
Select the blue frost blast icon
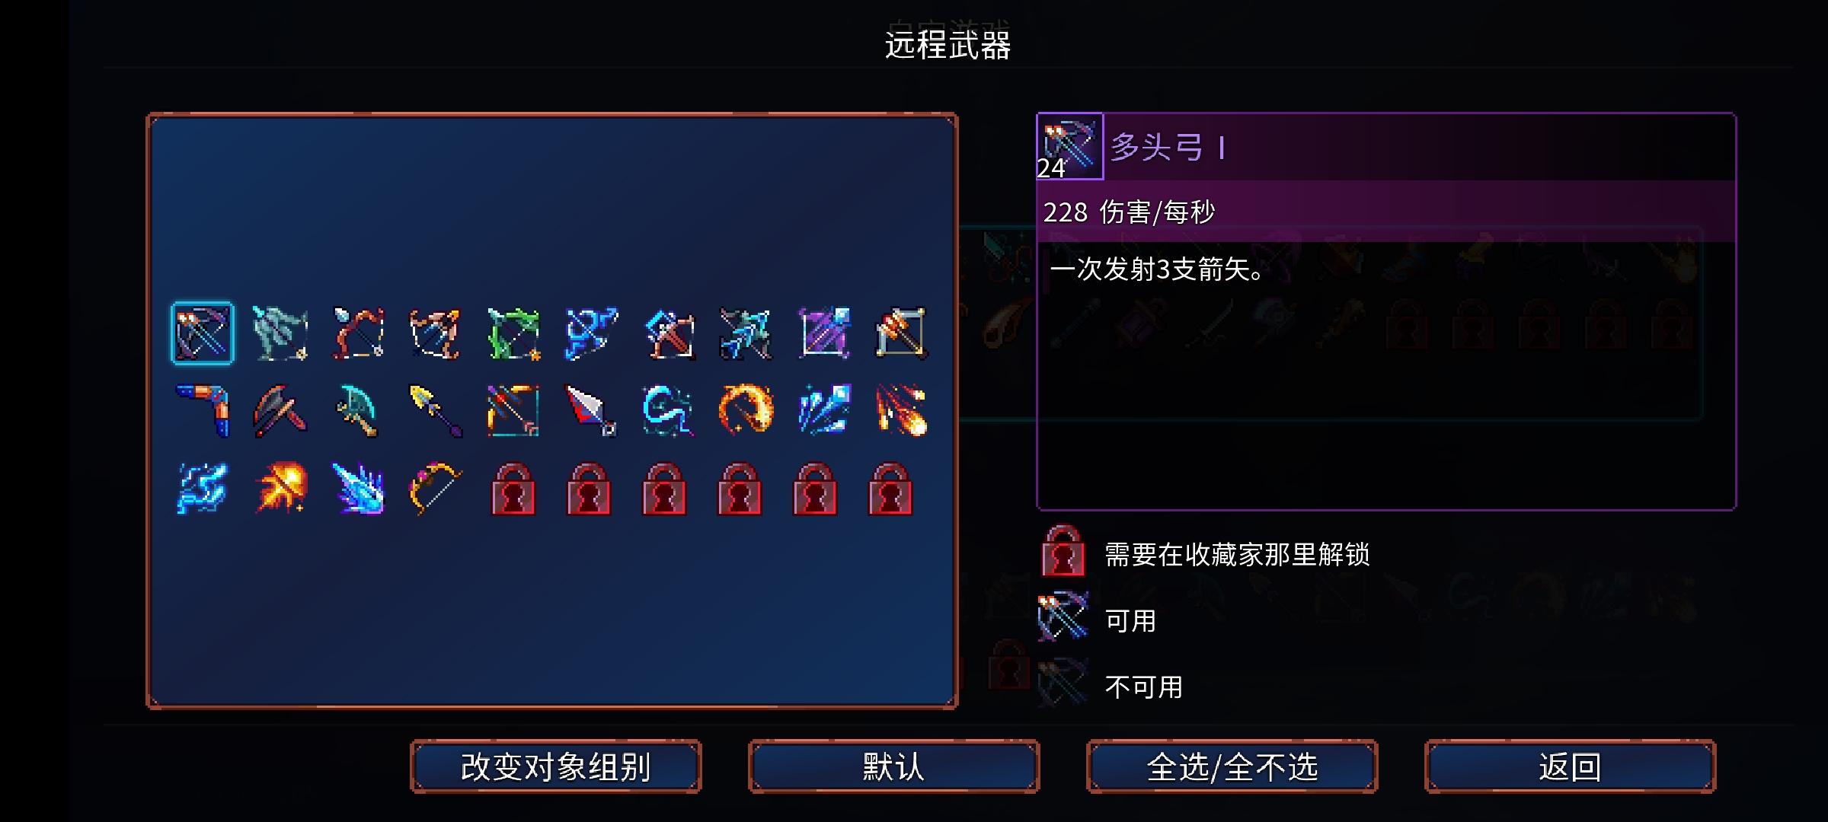358,489
